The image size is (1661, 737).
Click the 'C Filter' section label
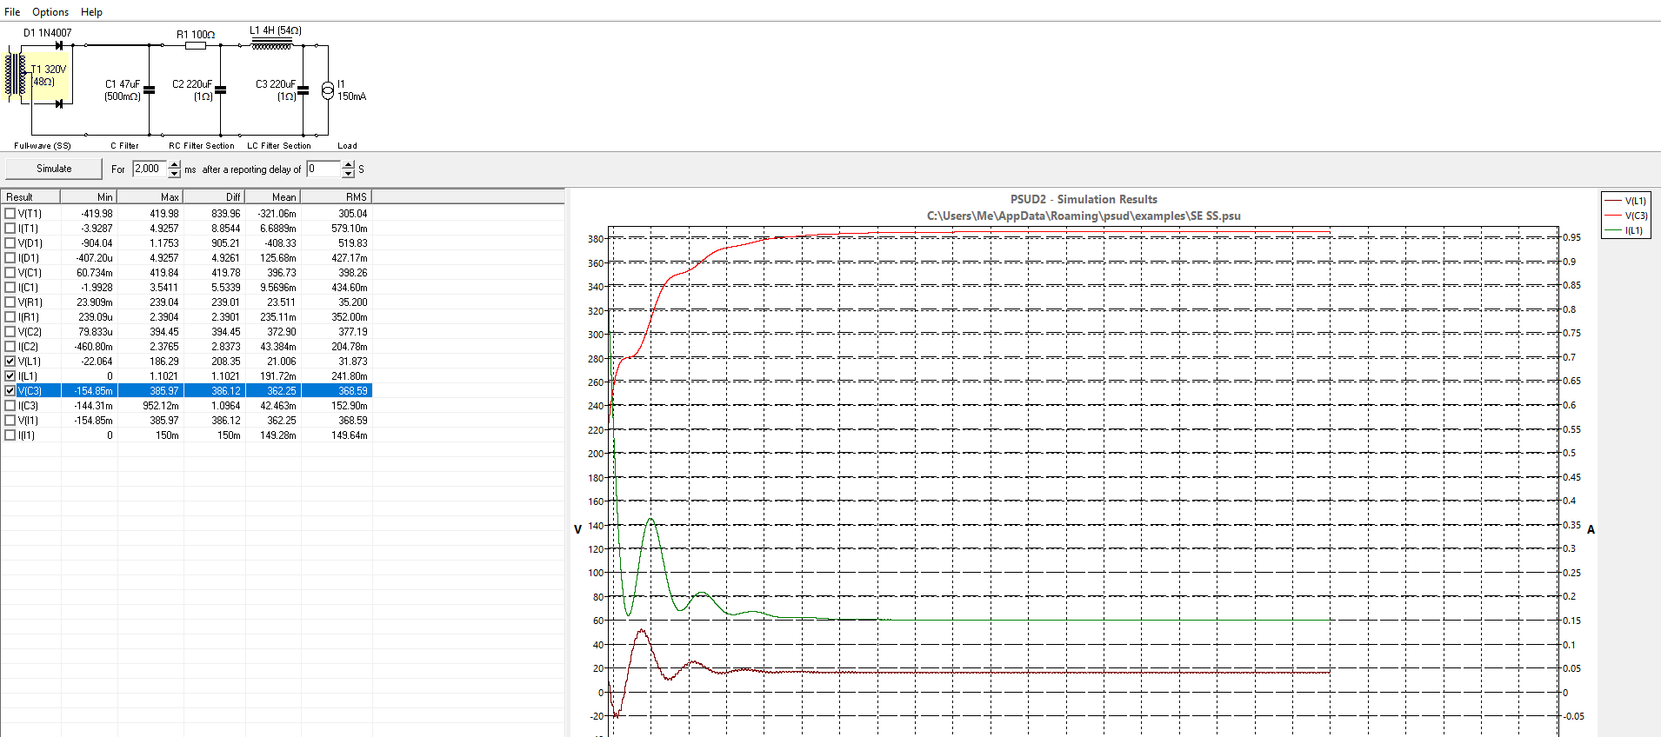click(124, 146)
